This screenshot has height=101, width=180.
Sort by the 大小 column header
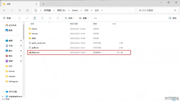coord(114,24)
